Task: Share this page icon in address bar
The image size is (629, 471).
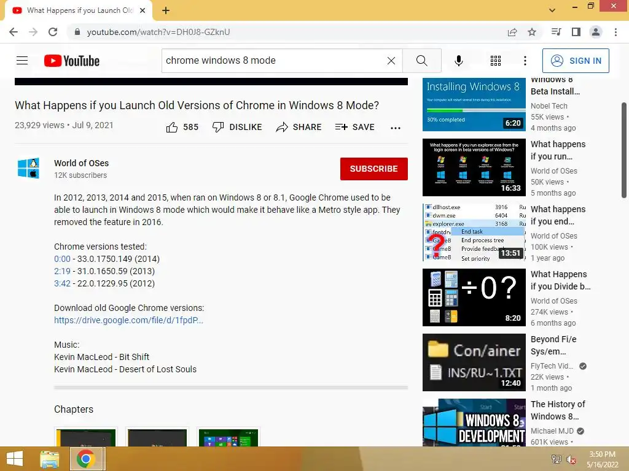Action: click(512, 32)
